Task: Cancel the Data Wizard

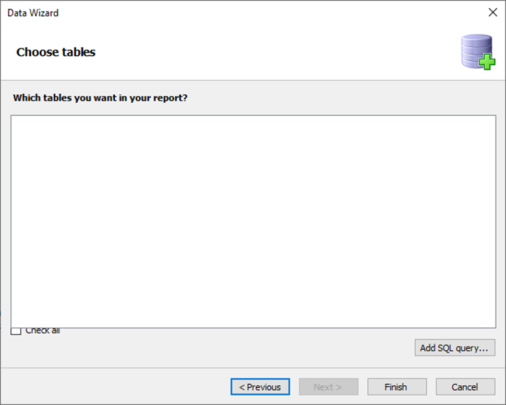Action: [x=465, y=387]
